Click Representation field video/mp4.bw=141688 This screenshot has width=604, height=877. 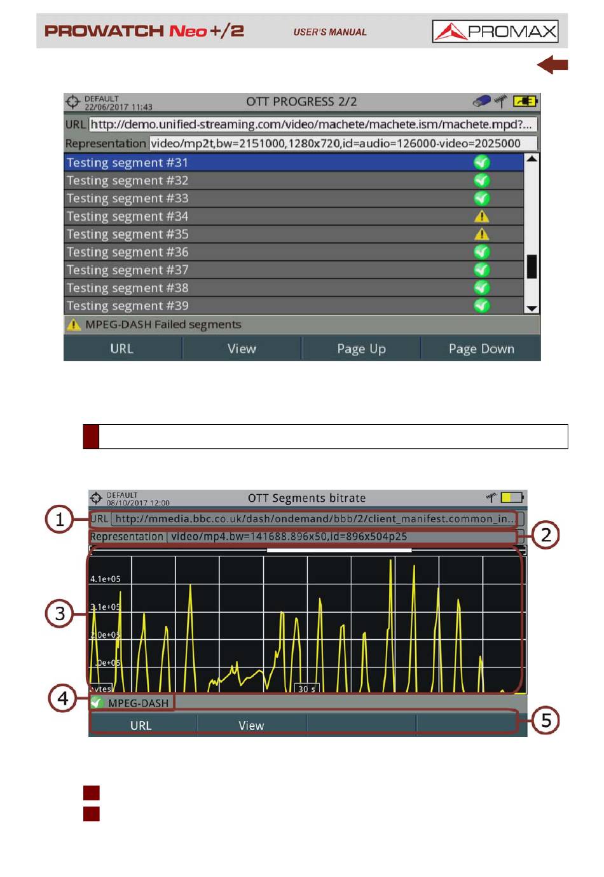click(345, 537)
